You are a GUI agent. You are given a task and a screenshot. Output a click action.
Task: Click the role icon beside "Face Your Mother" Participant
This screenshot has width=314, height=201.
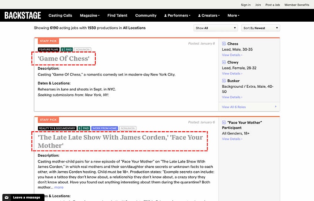[x=224, y=122]
